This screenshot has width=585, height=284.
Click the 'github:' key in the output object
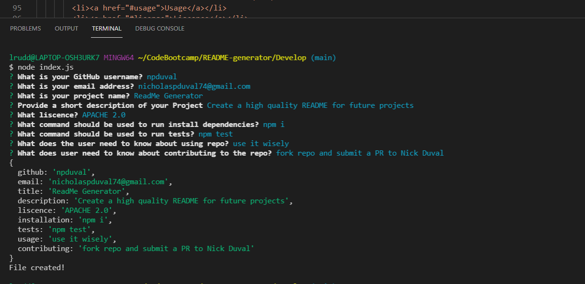(33, 172)
